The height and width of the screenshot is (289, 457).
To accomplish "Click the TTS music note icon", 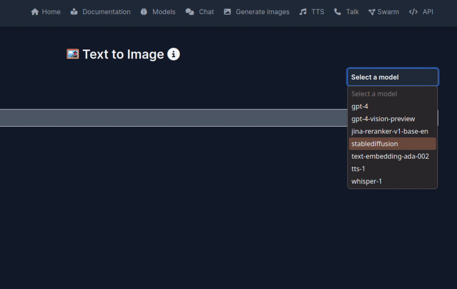I will point(303,12).
